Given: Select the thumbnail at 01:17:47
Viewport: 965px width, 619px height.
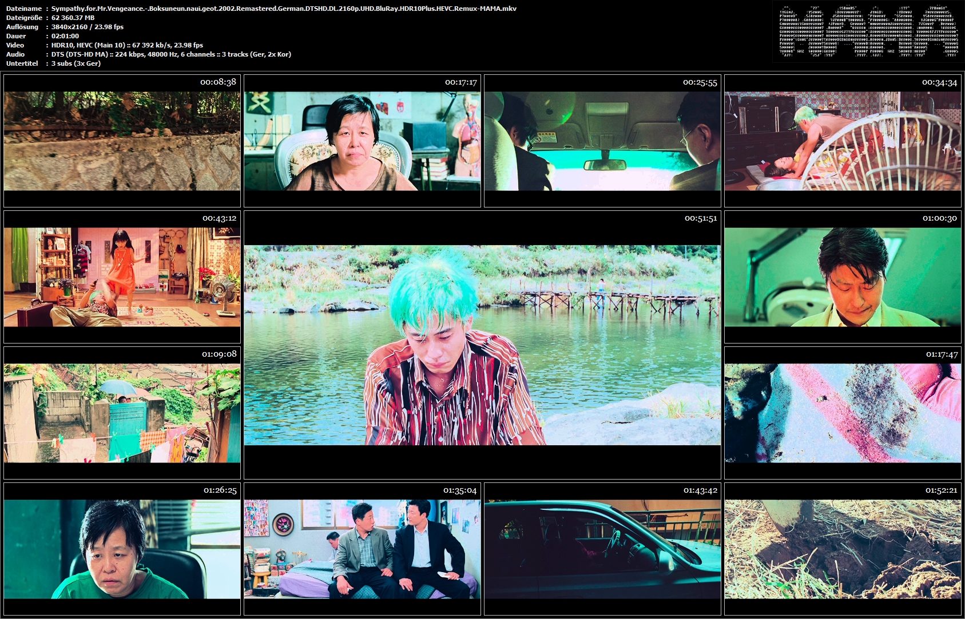Looking at the screenshot, I should coord(843,413).
